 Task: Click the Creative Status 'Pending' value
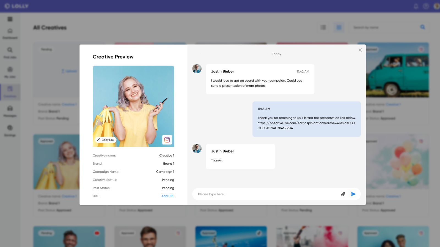[x=168, y=180]
